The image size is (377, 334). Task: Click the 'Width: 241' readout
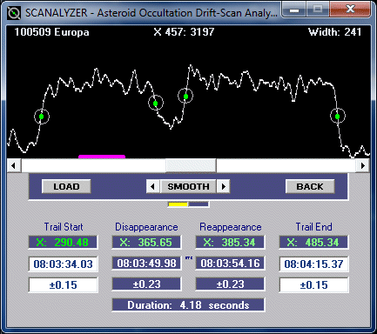pos(334,32)
